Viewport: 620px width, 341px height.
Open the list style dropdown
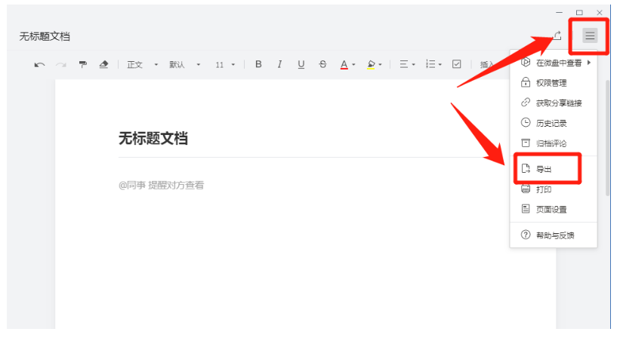(x=433, y=64)
